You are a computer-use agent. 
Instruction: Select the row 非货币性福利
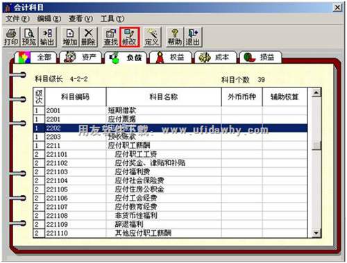click(x=170, y=216)
